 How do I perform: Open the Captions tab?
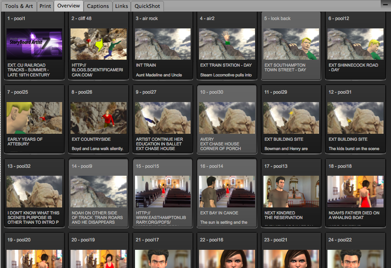click(x=98, y=6)
